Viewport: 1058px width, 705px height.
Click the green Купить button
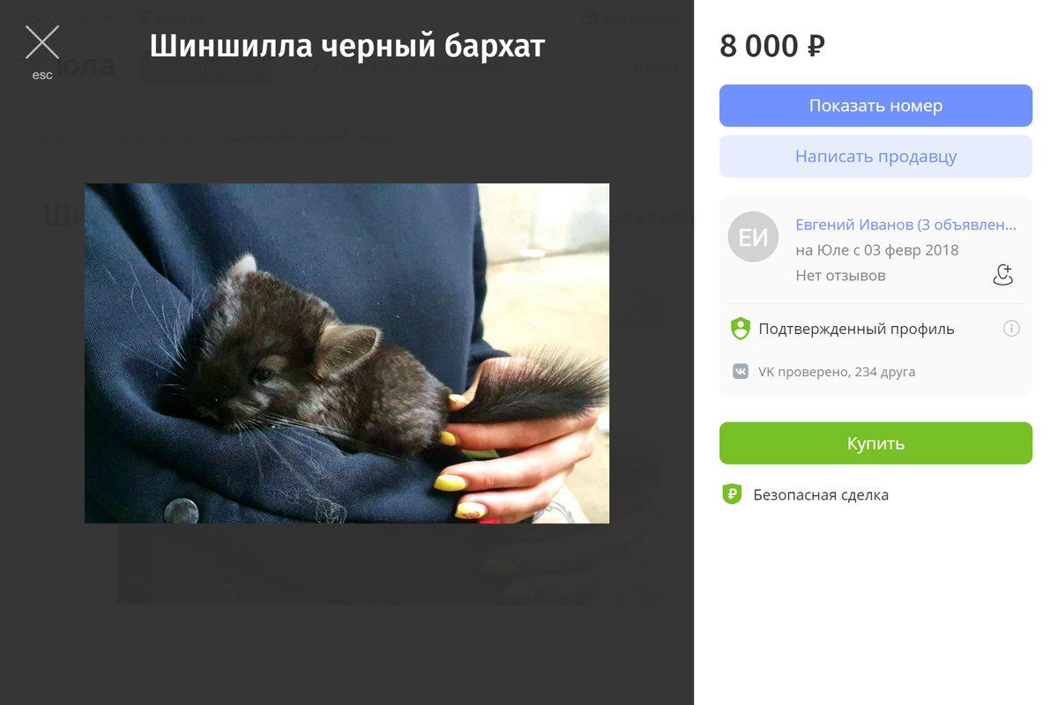(875, 443)
